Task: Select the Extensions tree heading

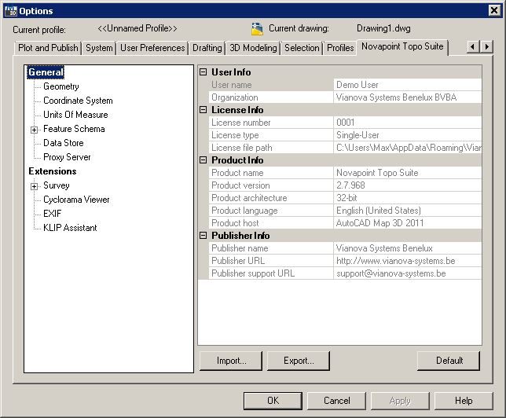Action: [x=53, y=171]
